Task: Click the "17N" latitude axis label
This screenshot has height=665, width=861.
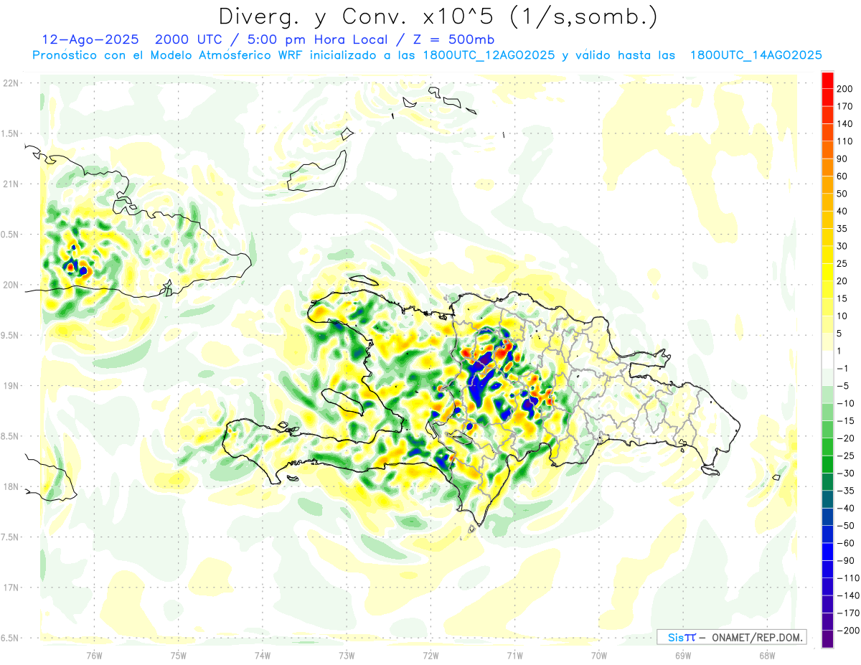Action: (11, 588)
